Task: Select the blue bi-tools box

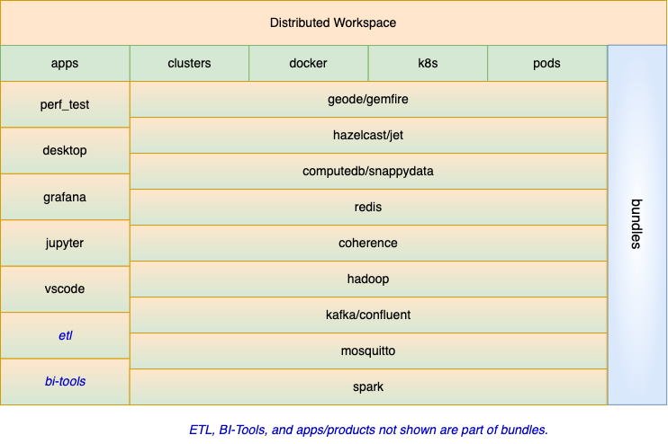Action: 65,381
